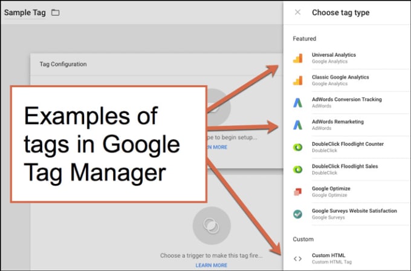Click LEARN MORE link under trigger section

(x=212, y=265)
